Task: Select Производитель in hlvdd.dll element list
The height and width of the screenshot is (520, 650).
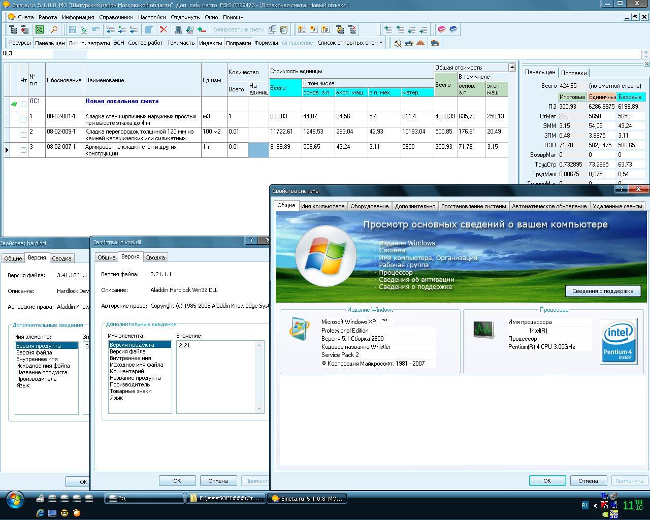Action: click(129, 384)
